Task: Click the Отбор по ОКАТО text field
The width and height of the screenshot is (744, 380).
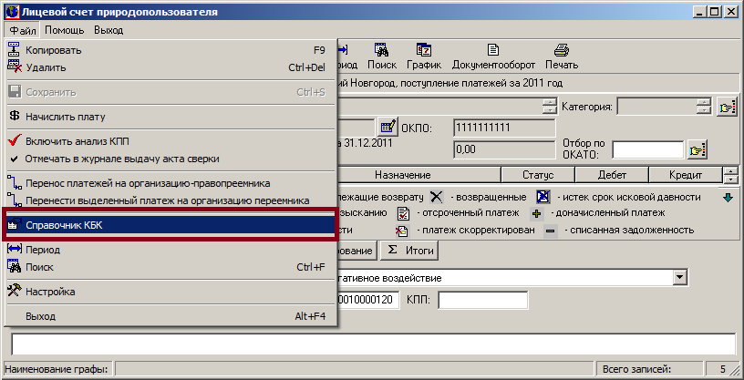Action: click(647, 149)
